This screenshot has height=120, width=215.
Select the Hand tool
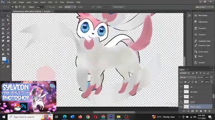coord(3,54)
